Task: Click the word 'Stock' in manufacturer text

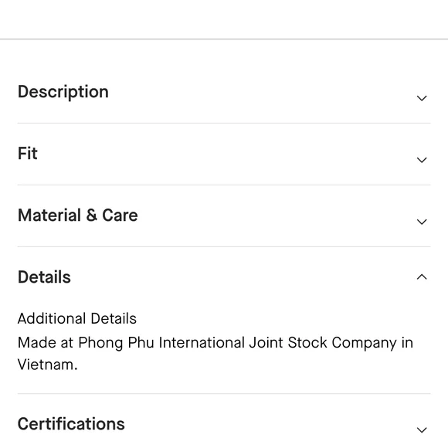Action: 307,343
